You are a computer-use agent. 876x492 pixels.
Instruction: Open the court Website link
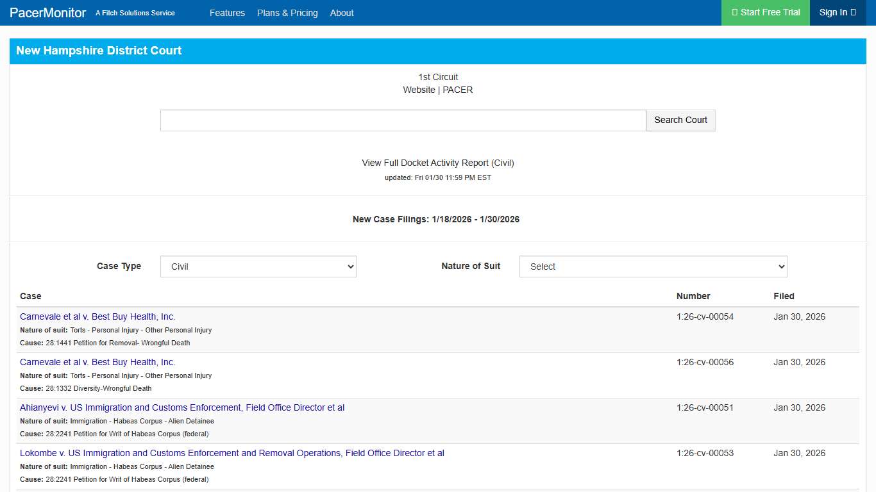tap(419, 90)
